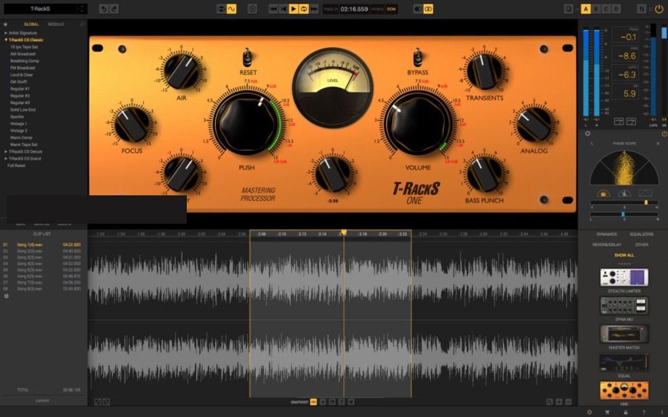
Task: Toggle the meter section power icon
Action: tap(664, 134)
